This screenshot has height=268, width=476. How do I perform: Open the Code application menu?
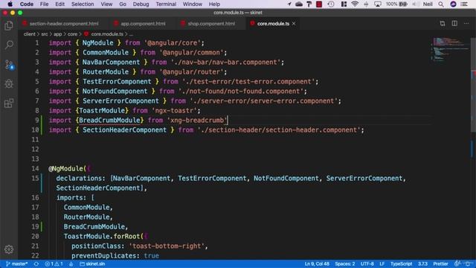coord(27,4)
